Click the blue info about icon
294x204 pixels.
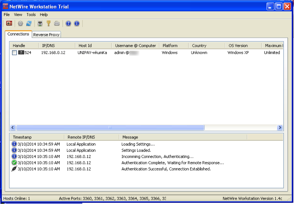77,23
